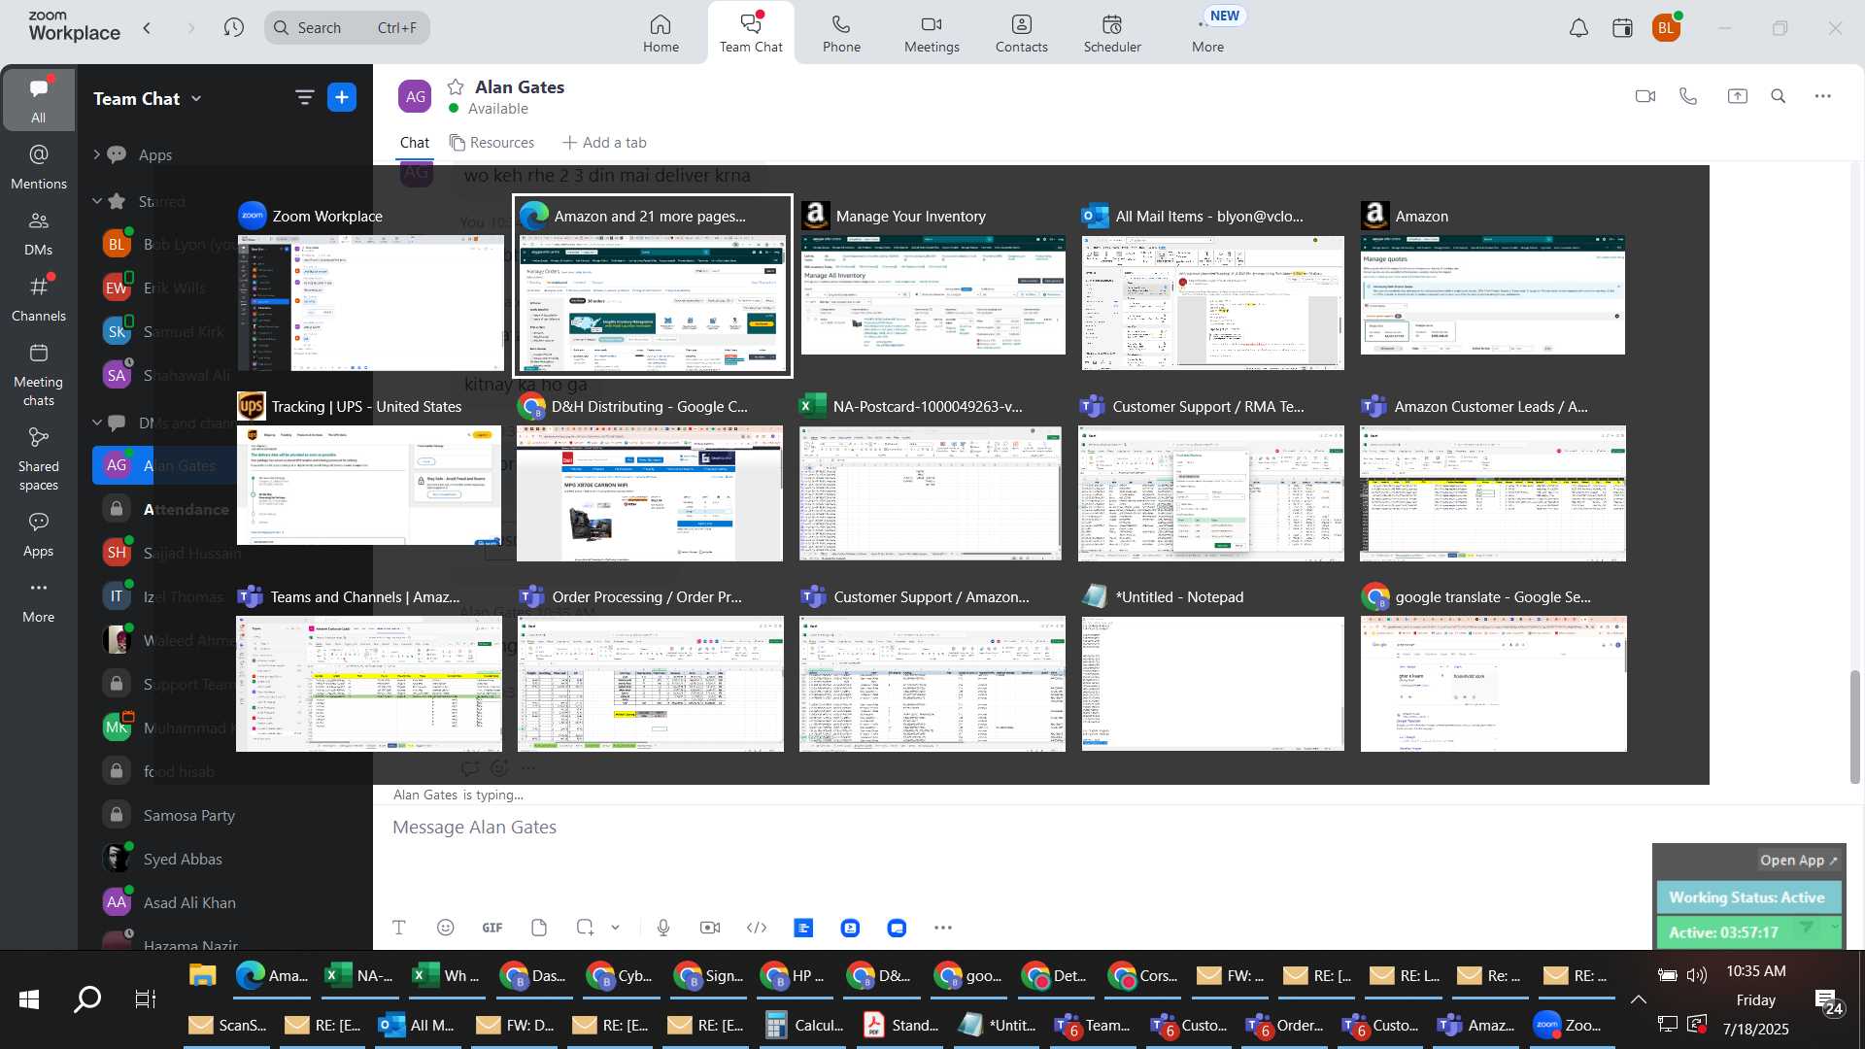Click the Search box
The width and height of the screenshot is (1865, 1049).
tap(347, 28)
